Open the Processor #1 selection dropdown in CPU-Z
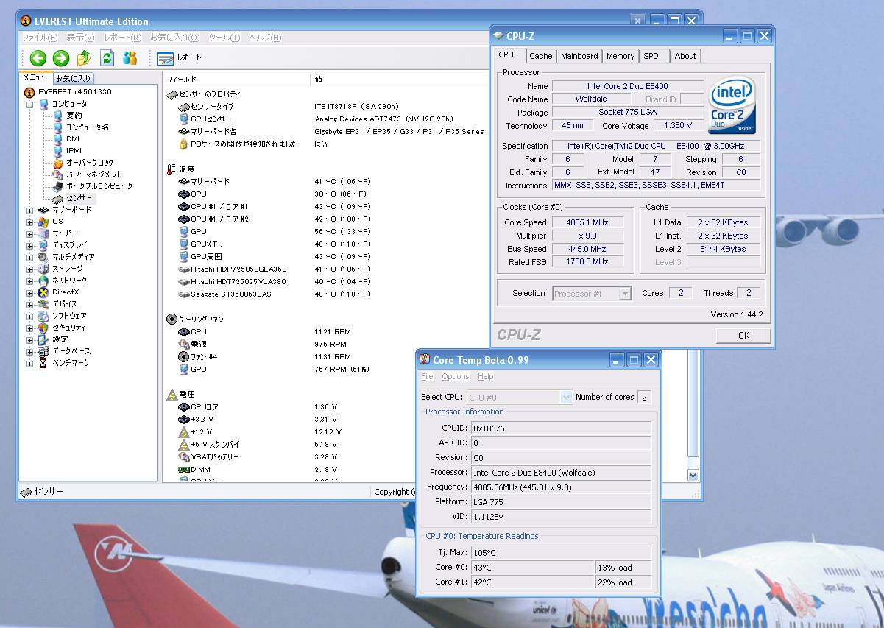This screenshot has width=884, height=628. click(625, 294)
